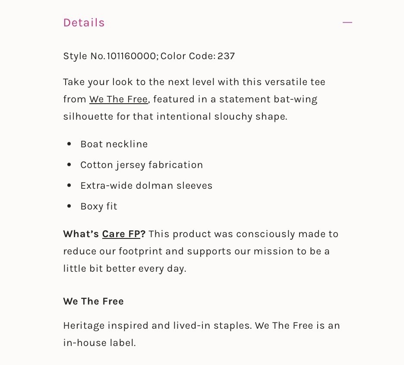Click the Details section heading

pos(84,23)
